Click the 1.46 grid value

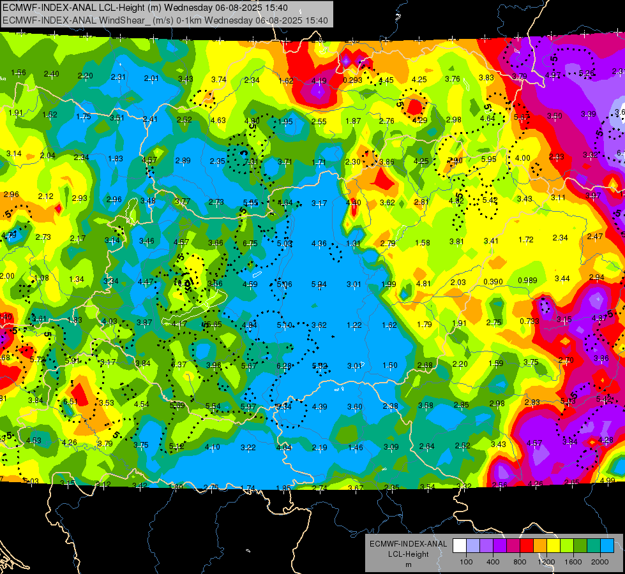(x=355, y=447)
